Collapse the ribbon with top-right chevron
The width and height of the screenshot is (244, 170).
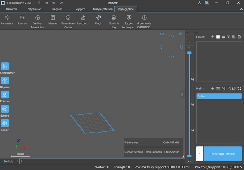coord(241,9)
